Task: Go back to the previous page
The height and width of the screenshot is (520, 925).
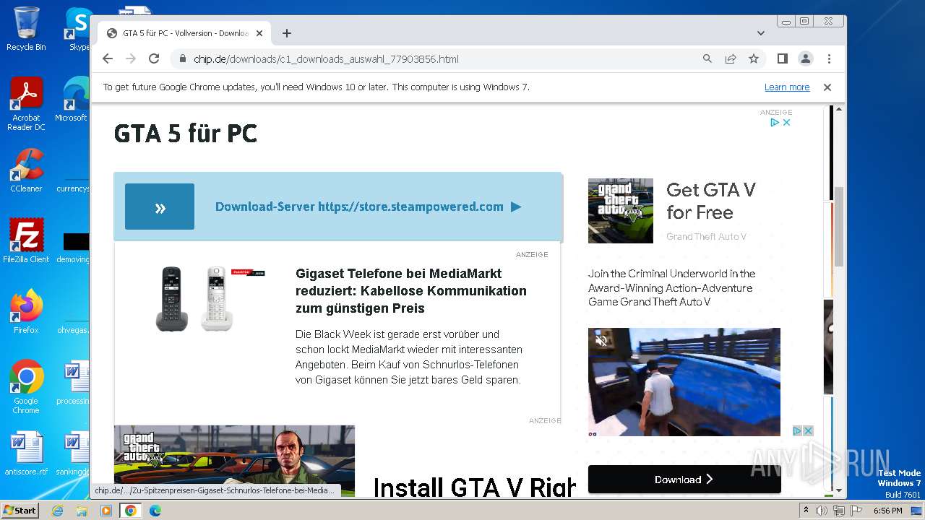Action: tap(108, 58)
